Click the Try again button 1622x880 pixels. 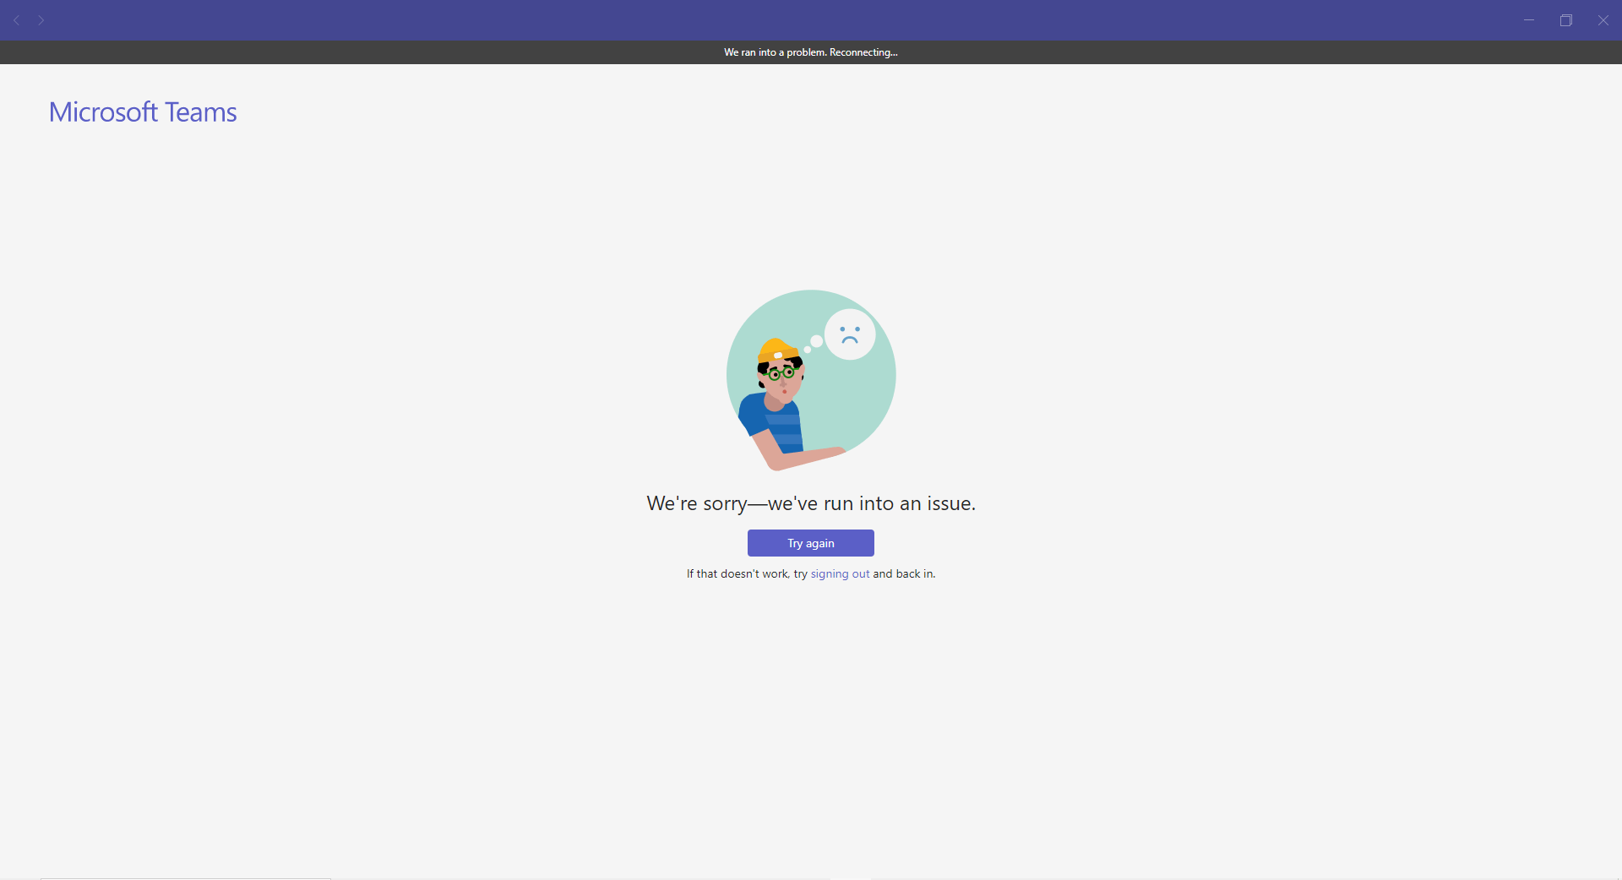coord(810,543)
